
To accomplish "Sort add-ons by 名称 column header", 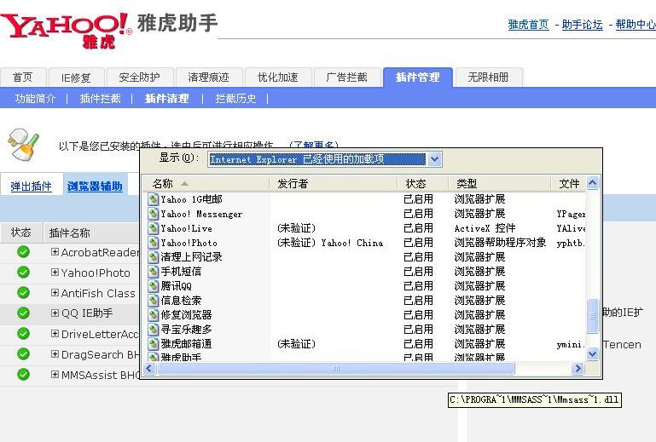I will tap(206, 183).
